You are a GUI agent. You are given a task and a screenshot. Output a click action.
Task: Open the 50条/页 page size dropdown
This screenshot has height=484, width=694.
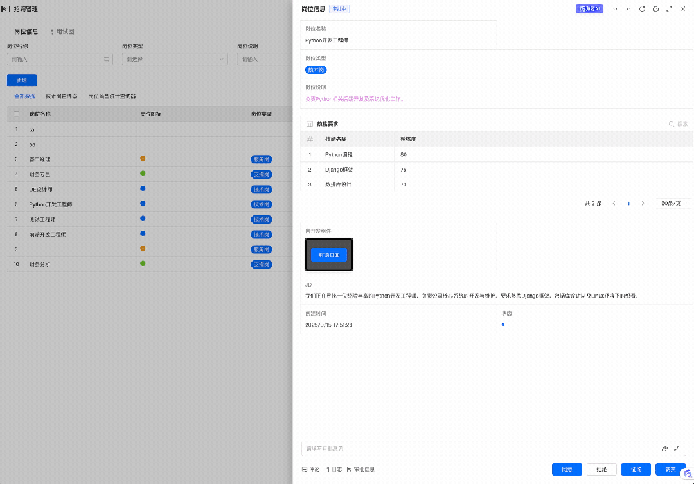[673, 203]
